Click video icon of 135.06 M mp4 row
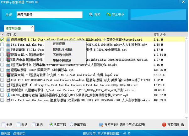This screenshot has width=189, height=136. tap(8, 70)
